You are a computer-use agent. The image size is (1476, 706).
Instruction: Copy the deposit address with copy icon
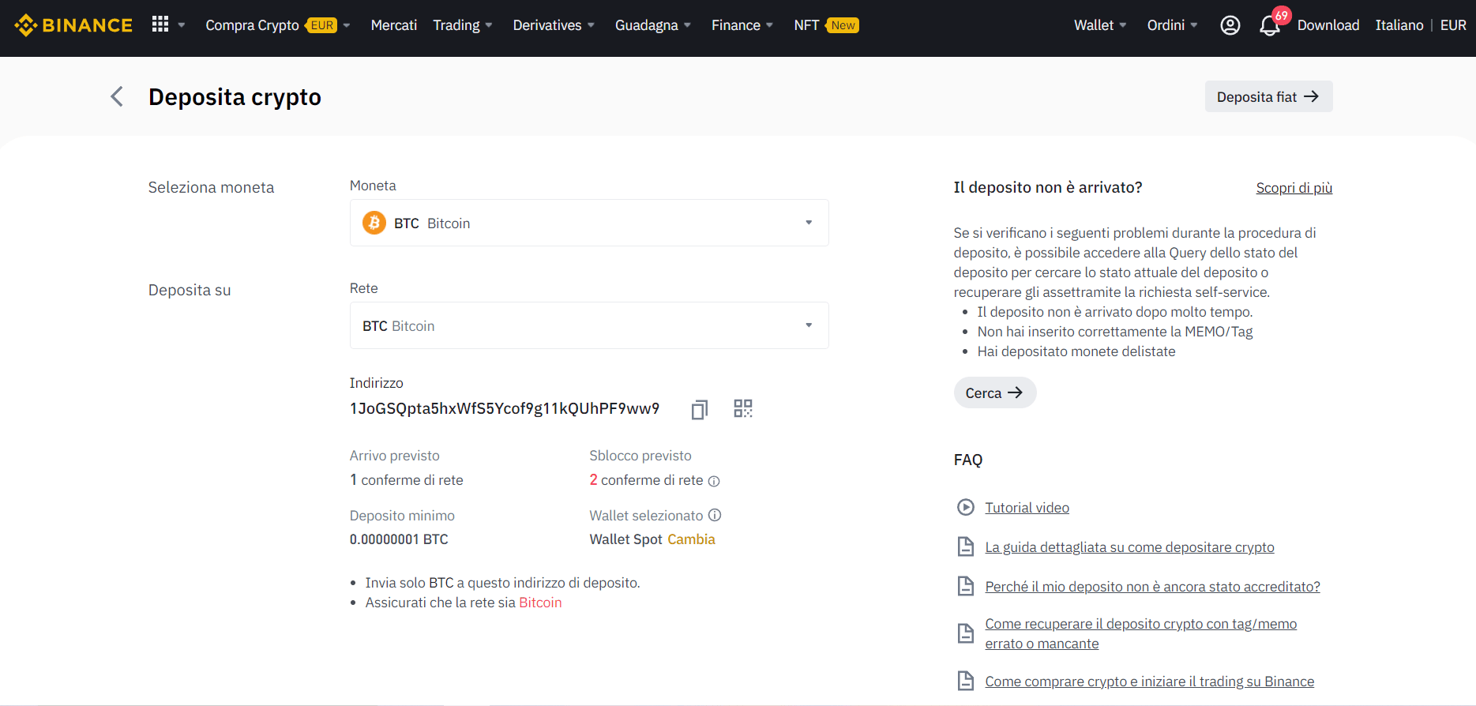(x=699, y=409)
